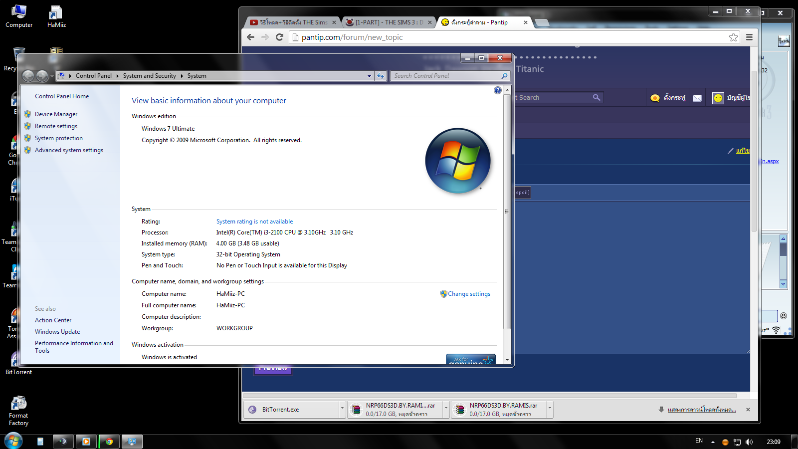Open Action Center link

click(x=53, y=320)
